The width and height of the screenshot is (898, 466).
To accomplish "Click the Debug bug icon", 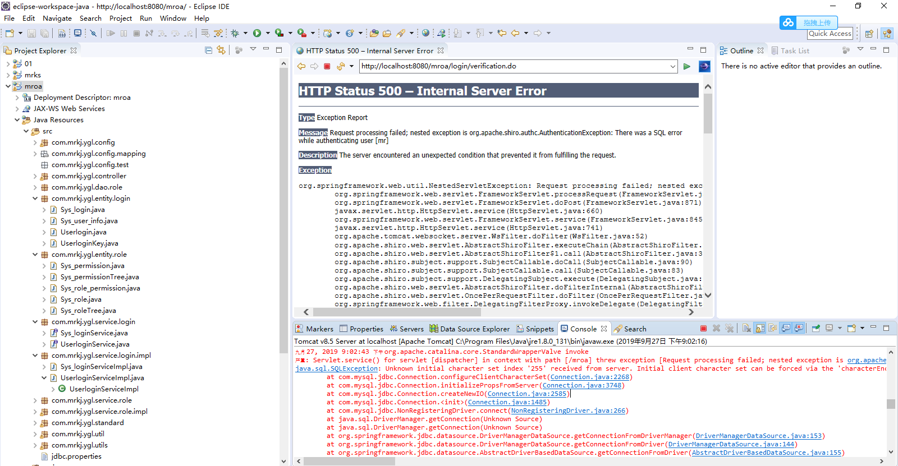I will tap(235, 33).
